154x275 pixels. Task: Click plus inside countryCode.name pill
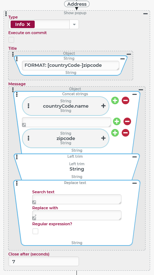[x=103, y=106]
